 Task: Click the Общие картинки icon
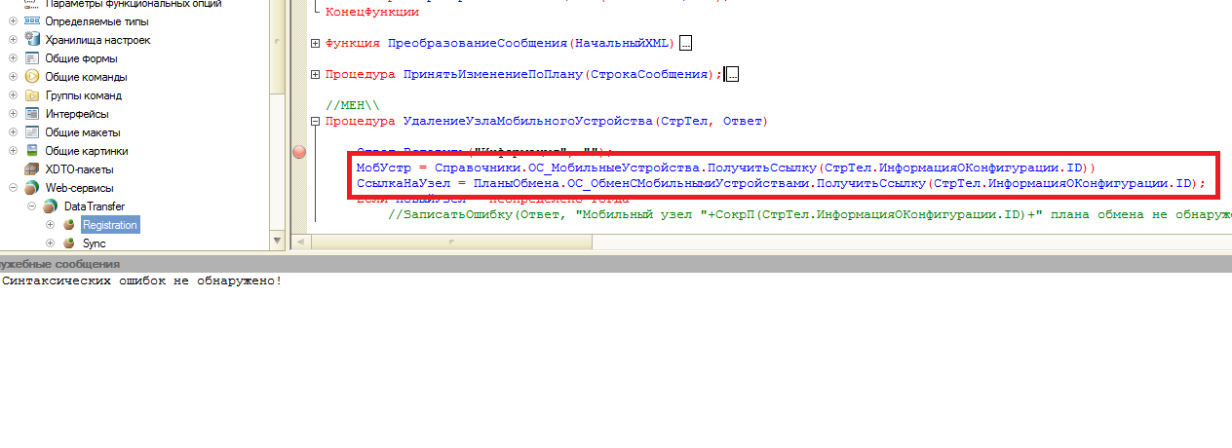tap(32, 151)
